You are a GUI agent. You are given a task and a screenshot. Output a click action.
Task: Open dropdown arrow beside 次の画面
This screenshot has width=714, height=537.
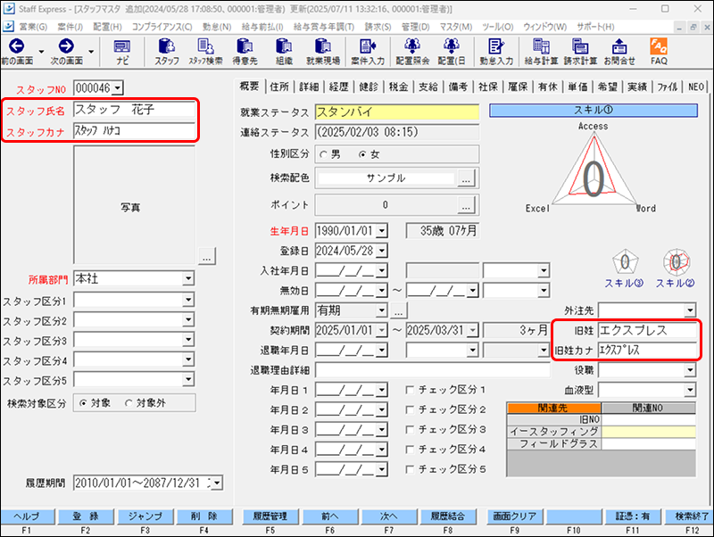tap(91, 52)
